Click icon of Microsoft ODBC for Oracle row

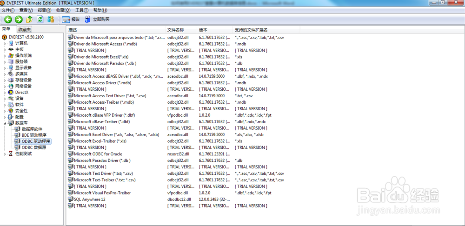point(71,154)
